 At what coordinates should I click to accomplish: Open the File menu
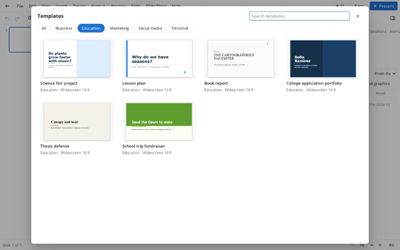pos(20,6)
